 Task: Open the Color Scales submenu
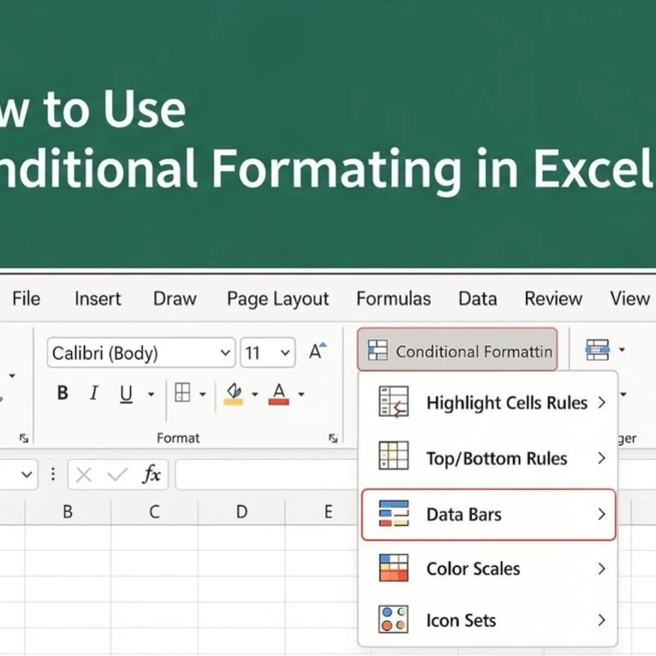point(488,569)
